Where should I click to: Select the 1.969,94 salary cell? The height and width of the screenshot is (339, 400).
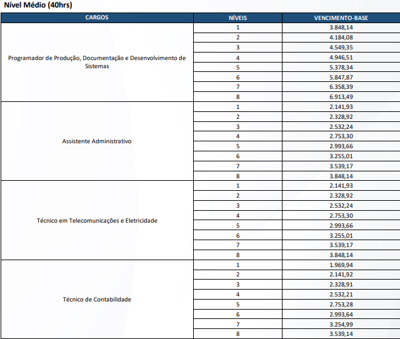pos(341,265)
